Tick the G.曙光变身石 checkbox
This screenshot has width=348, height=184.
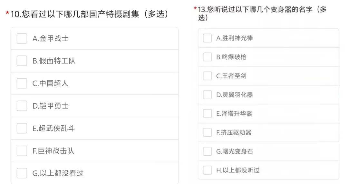207,151
